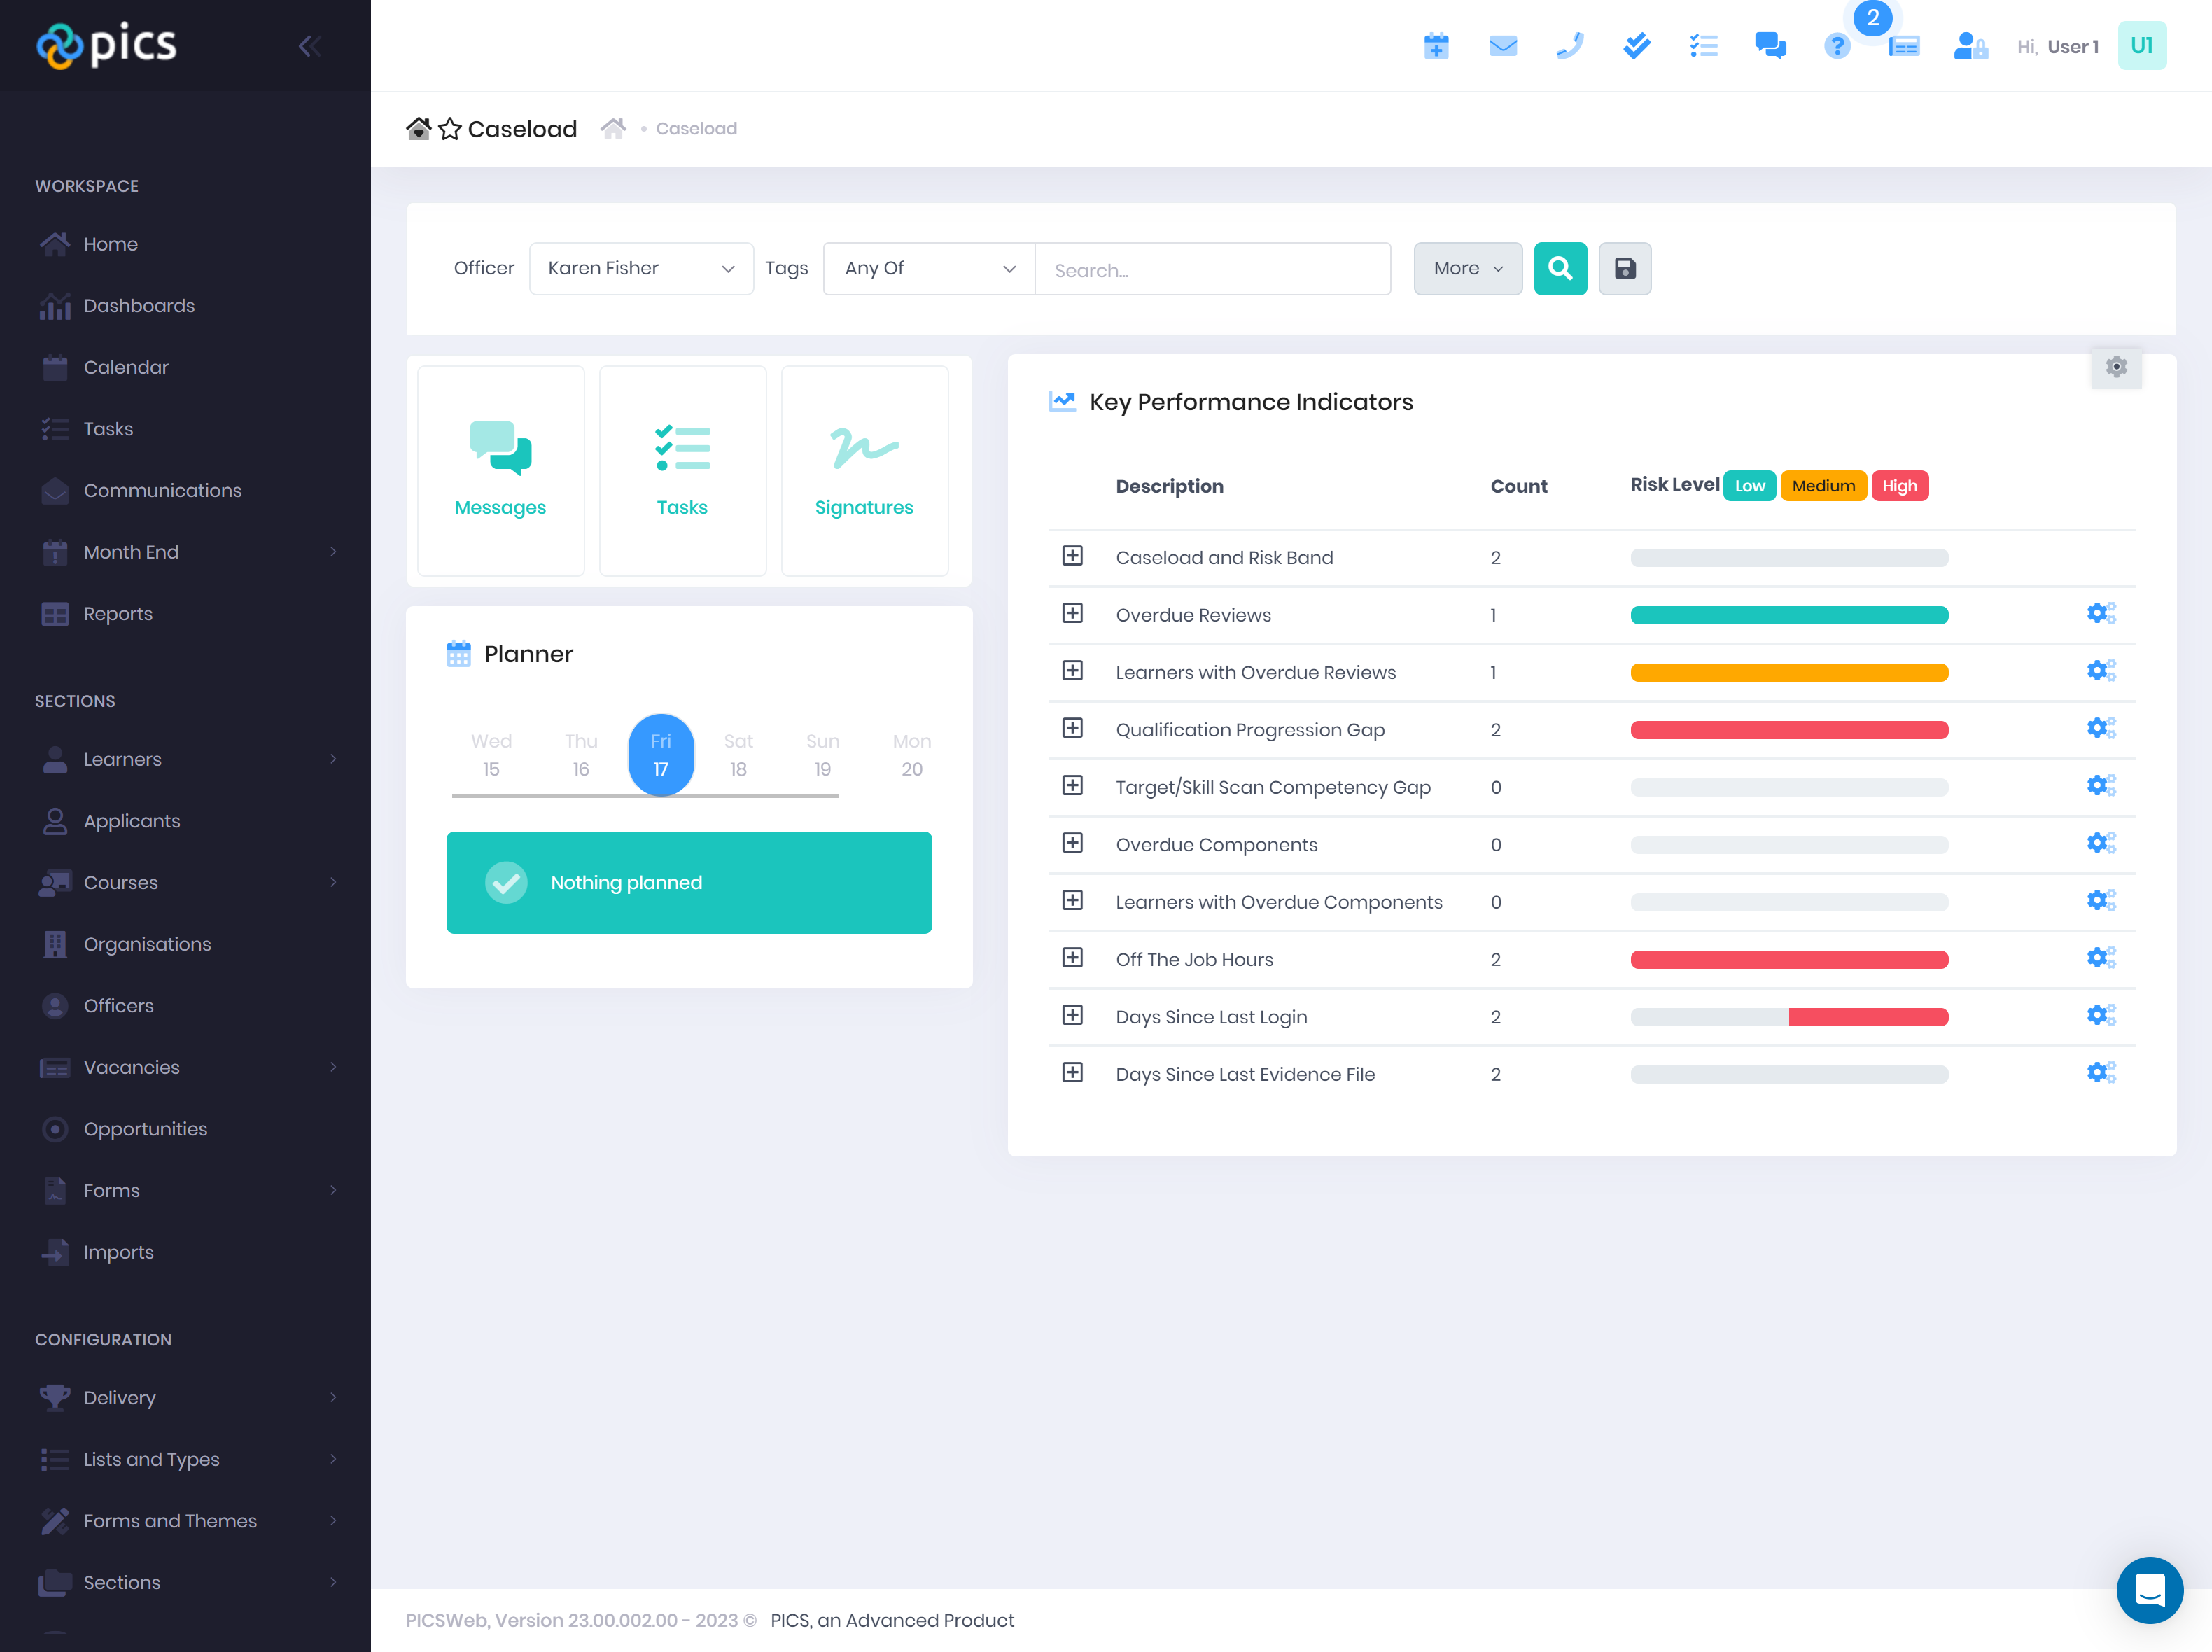Open the envelope mail icon in header
The width and height of the screenshot is (2212, 1652).
(1502, 46)
